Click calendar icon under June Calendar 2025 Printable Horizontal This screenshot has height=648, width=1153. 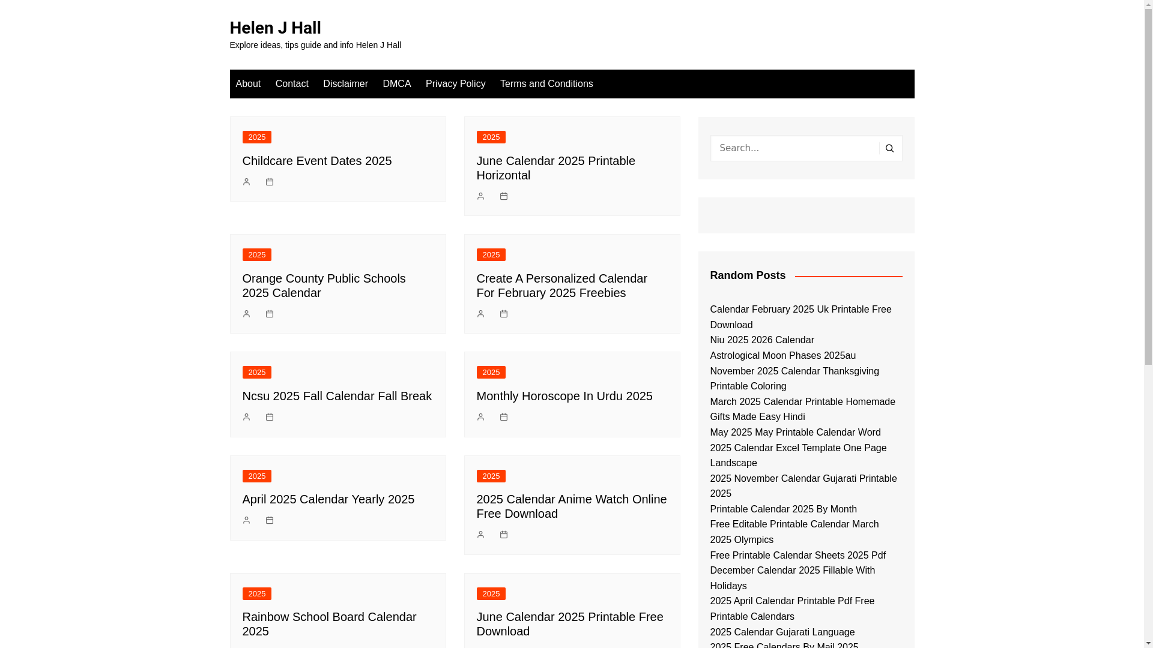pos(504,196)
